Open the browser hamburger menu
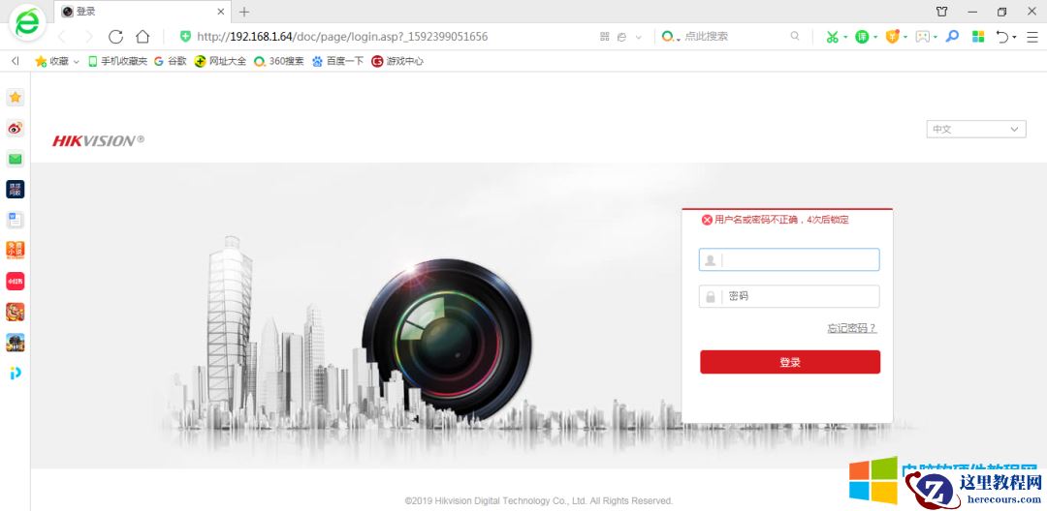Image resolution: width=1047 pixels, height=511 pixels. (1031, 37)
